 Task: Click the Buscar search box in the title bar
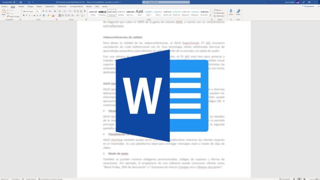pos(166,2)
